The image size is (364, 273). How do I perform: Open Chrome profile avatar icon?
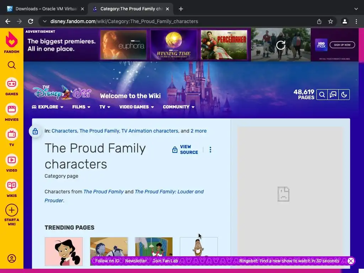(345, 21)
